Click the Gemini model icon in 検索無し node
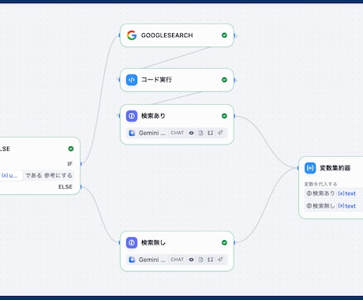 (x=132, y=260)
